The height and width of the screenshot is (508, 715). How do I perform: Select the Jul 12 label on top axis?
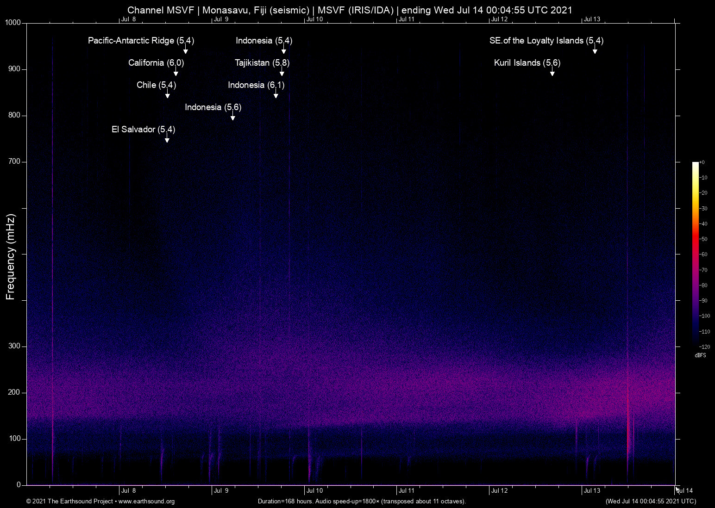tap(499, 19)
